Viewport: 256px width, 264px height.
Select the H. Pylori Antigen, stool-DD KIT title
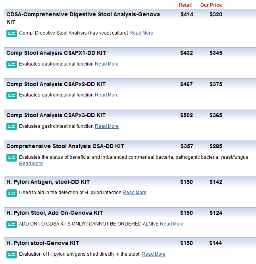pyautogui.click(x=48, y=182)
